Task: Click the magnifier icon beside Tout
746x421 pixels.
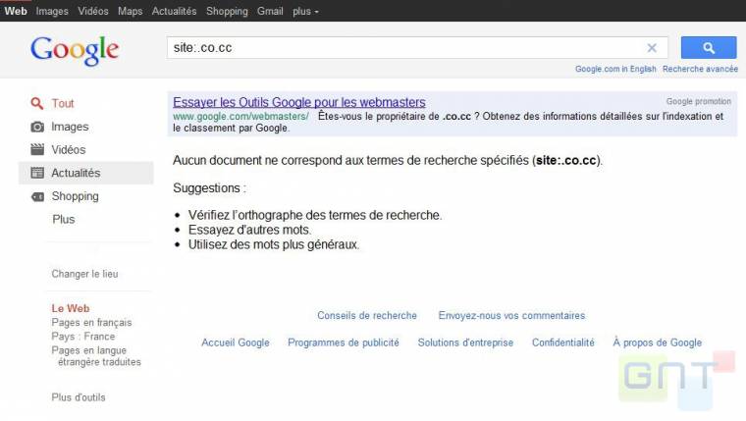Action: point(36,103)
